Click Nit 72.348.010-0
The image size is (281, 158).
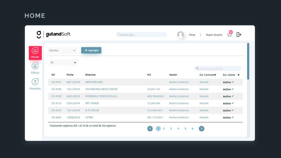point(155,110)
